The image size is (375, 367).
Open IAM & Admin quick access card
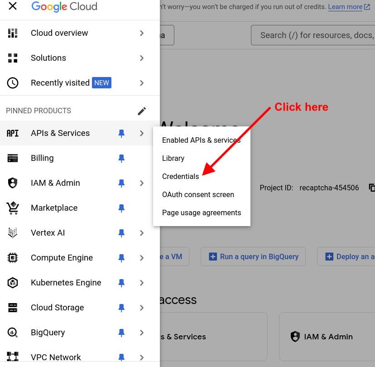pyautogui.click(x=327, y=337)
